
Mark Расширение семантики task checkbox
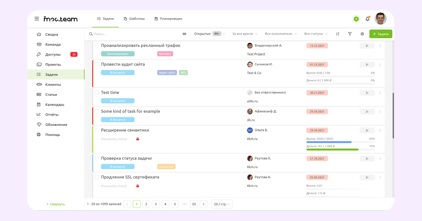[x=97, y=130]
